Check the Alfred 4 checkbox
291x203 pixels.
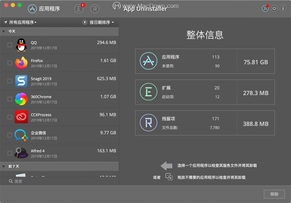[10, 153]
